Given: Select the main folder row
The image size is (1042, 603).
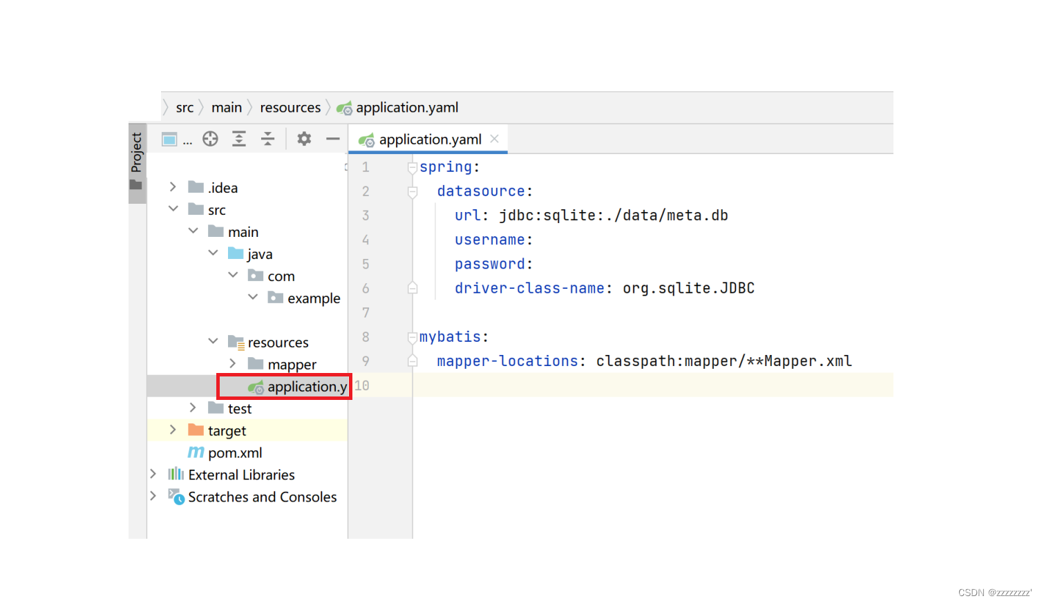Looking at the screenshot, I should pyautogui.click(x=247, y=232).
